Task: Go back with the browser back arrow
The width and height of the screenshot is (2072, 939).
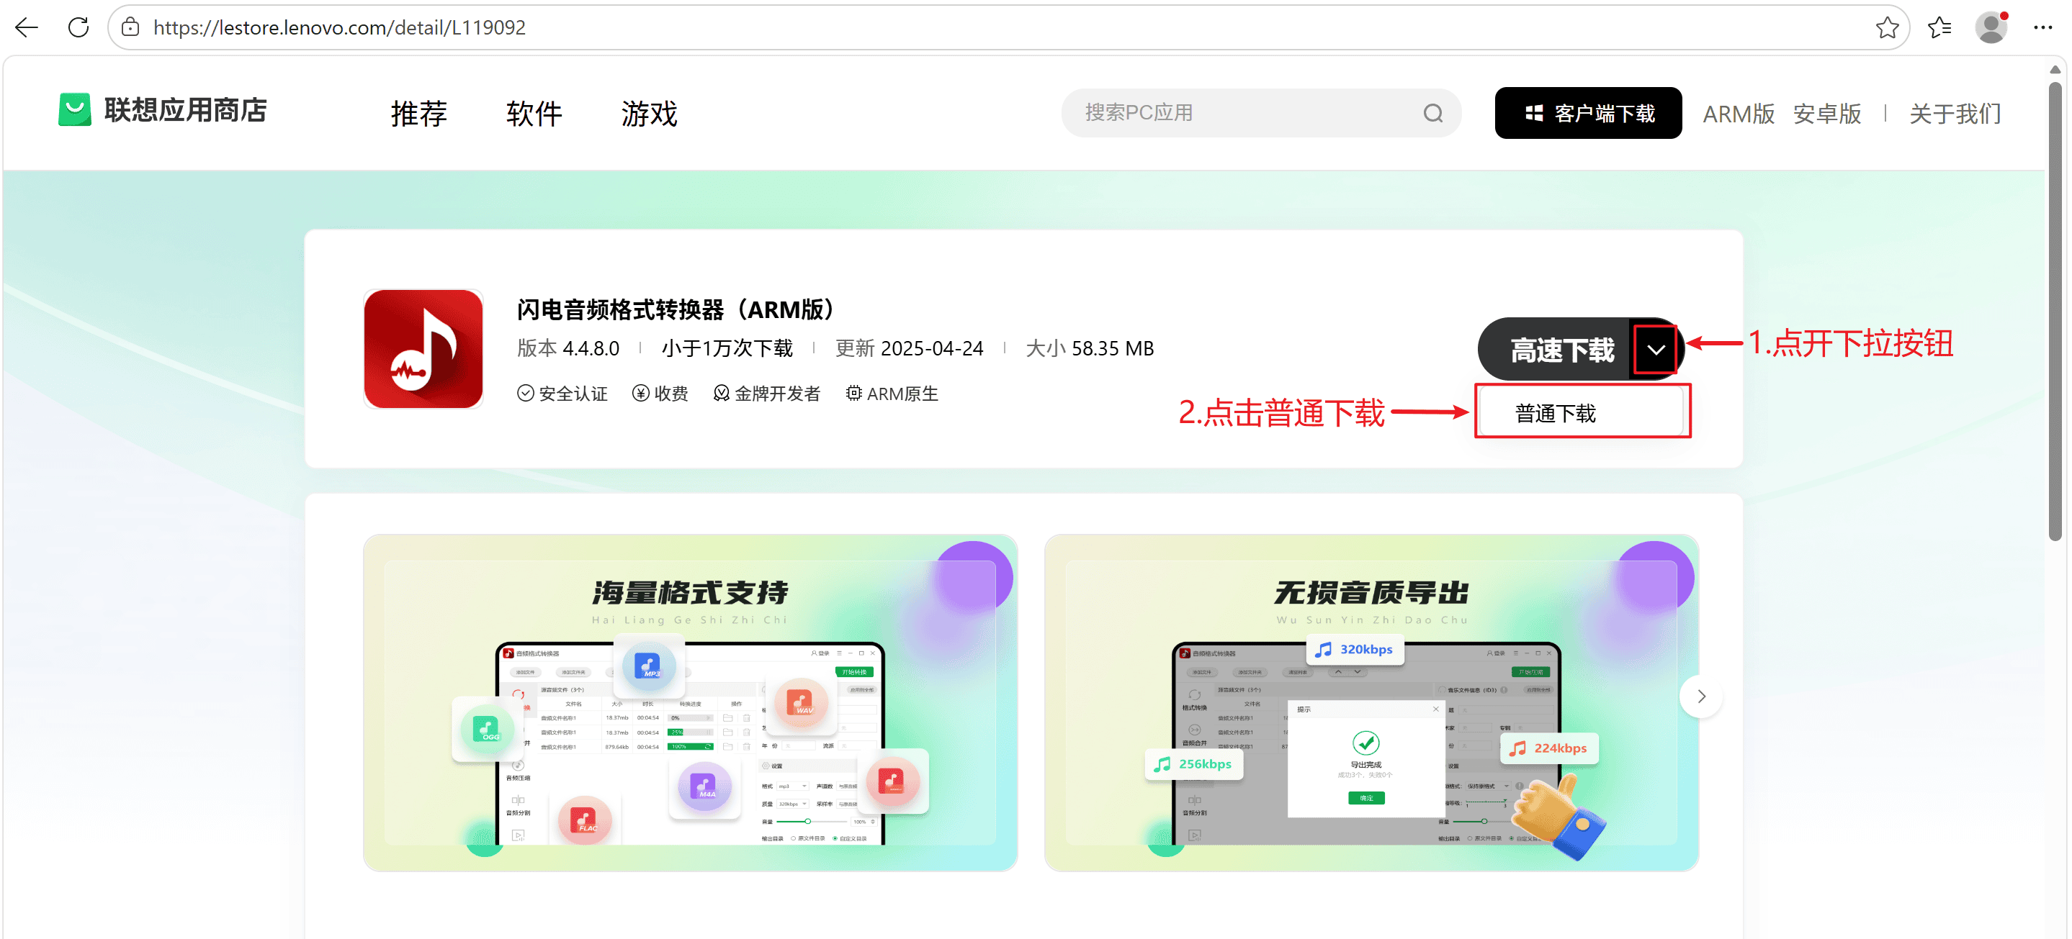Action: pos(27,27)
